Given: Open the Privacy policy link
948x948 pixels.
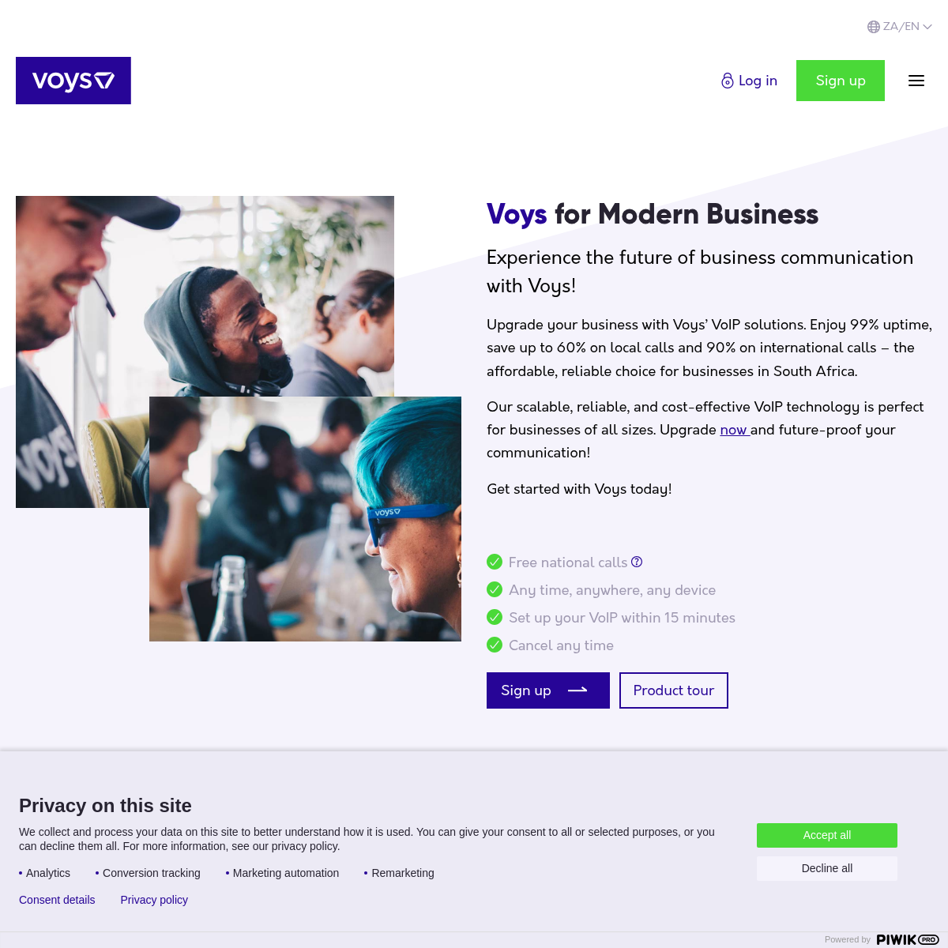Looking at the screenshot, I should [x=154, y=900].
